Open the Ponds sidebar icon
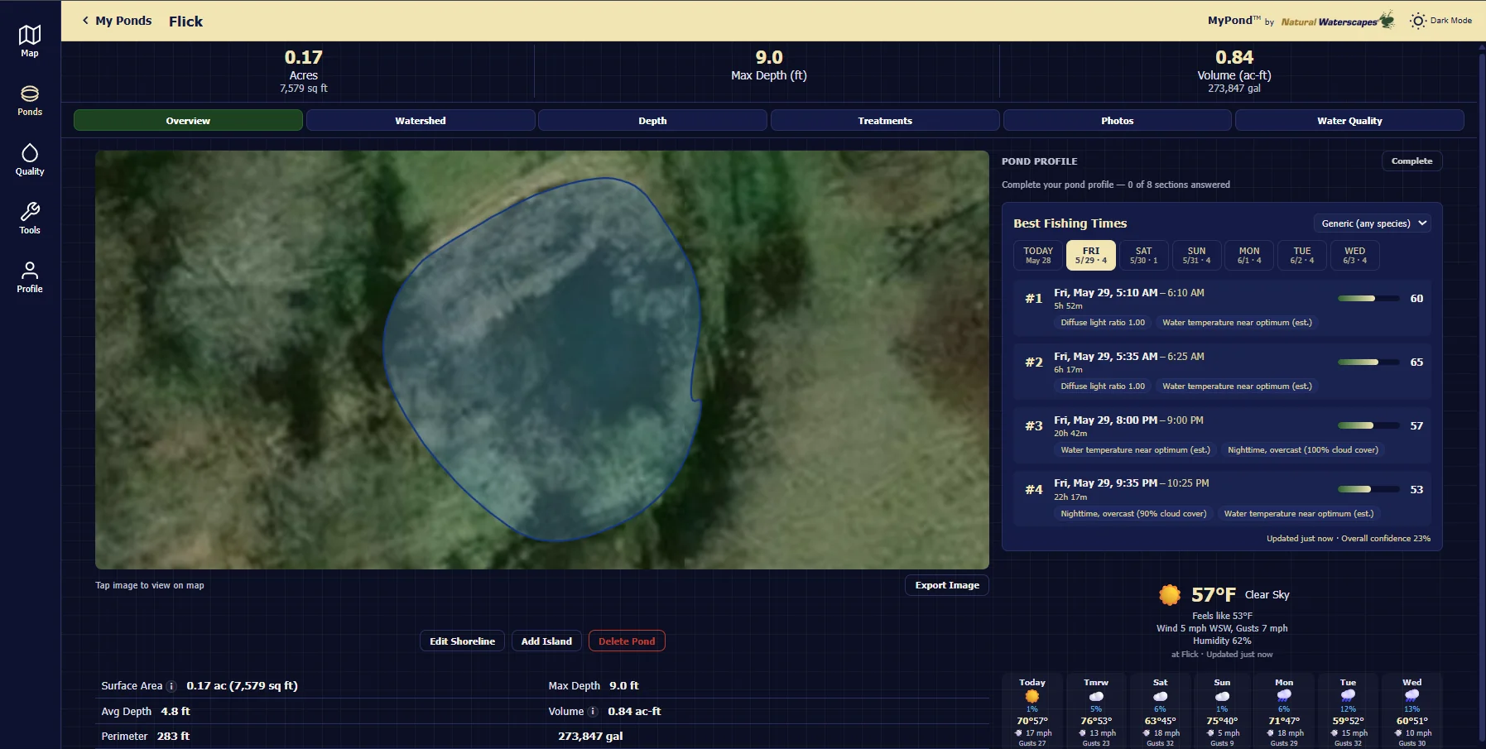This screenshot has height=749, width=1486. point(30,94)
